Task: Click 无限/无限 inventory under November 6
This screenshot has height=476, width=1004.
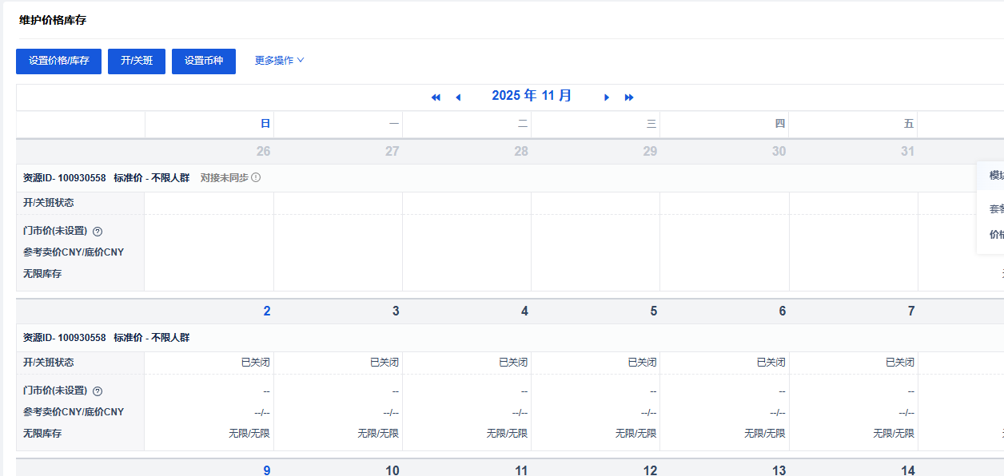Action: tap(764, 434)
